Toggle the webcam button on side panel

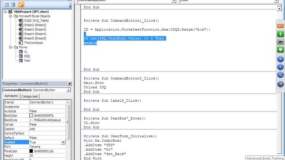[x=281, y=42]
